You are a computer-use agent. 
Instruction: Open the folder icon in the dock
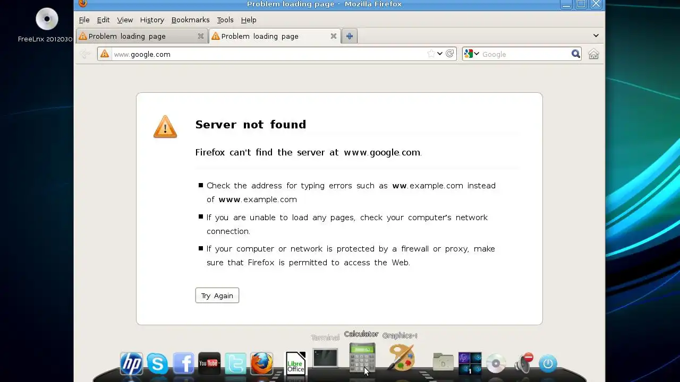tap(443, 362)
